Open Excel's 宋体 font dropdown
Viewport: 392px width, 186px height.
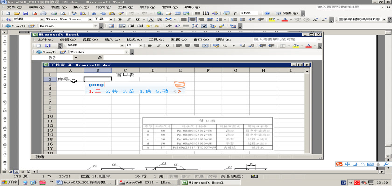(122, 46)
